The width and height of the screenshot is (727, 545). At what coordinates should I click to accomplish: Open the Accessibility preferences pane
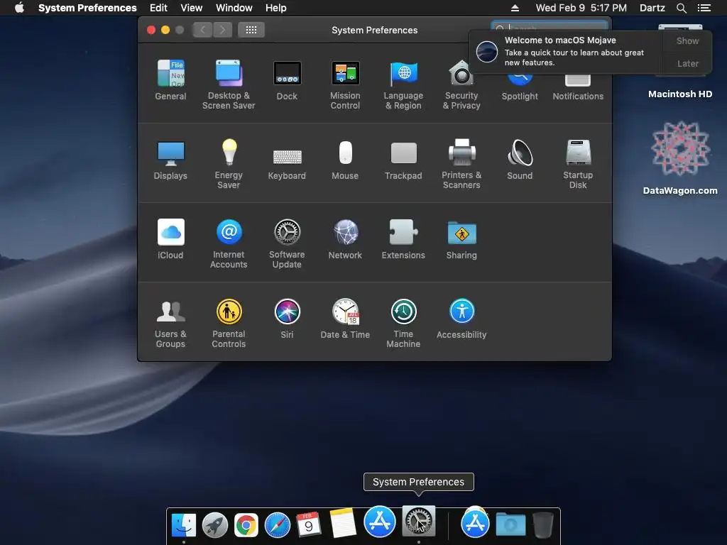[461, 319]
